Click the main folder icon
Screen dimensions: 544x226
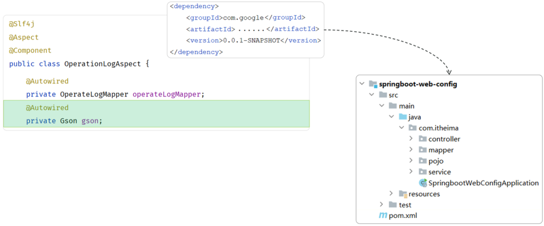point(393,106)
